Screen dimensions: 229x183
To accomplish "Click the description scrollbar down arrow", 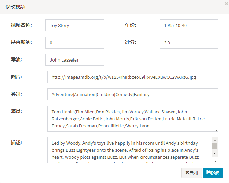I will pos(215,153).
